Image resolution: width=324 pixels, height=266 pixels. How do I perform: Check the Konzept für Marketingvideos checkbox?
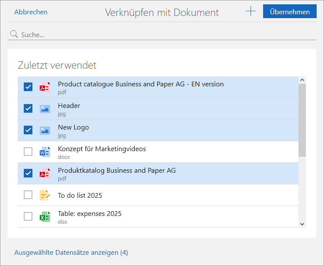pos(28,152)
